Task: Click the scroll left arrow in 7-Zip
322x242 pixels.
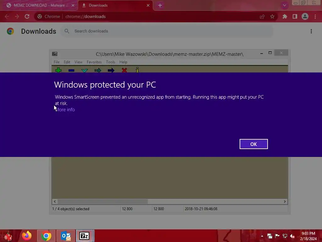Action: click(55, 201)
